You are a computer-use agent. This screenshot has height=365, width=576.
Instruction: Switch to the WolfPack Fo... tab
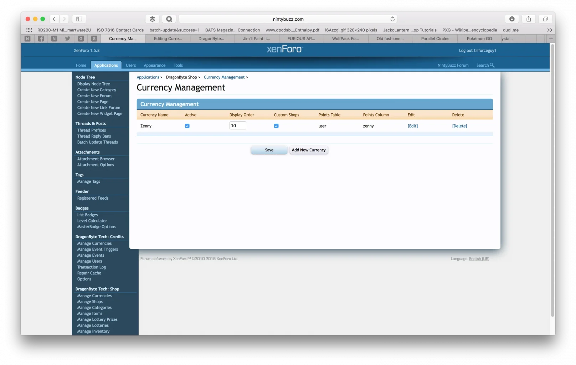pyautogui.click(x=345, y=38)
